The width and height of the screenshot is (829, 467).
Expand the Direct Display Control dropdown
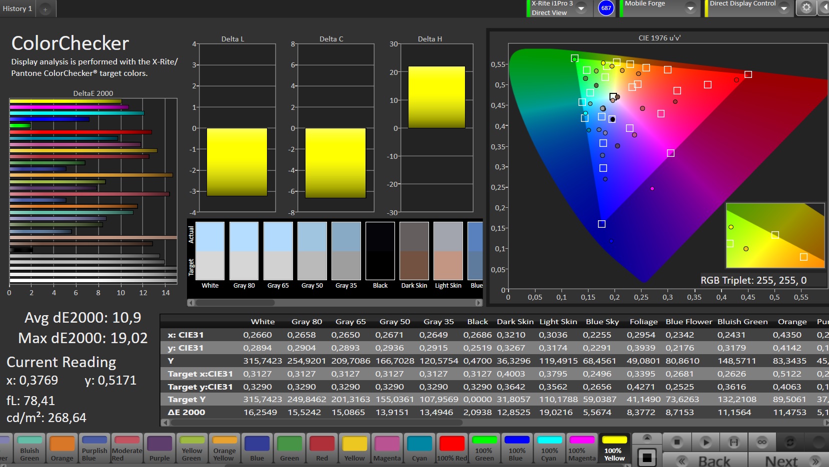(784, 8)
